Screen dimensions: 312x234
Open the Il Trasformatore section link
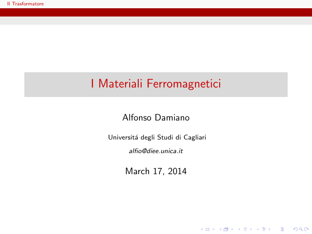26,4
